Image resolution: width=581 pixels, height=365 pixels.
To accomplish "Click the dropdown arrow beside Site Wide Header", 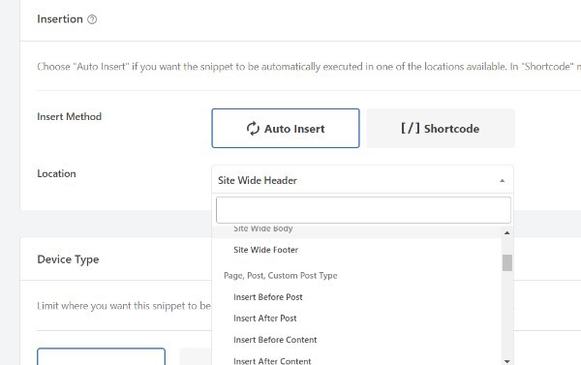I will tap(502, 181).
